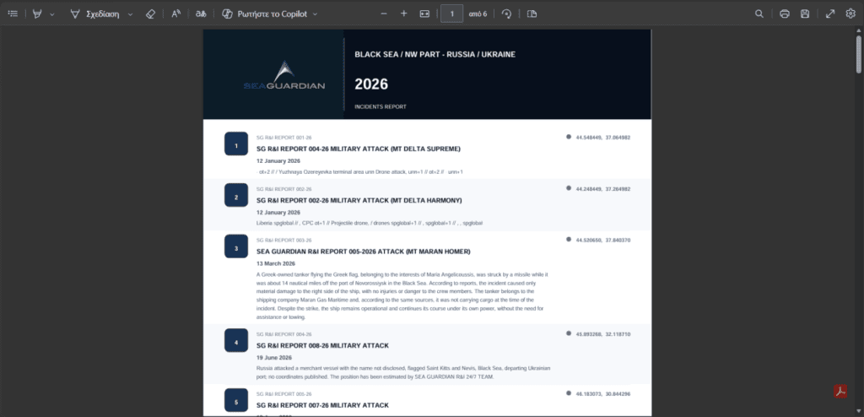The width and height of the screenshot is (864, 417).
Task: Click the MT DELTA HARMONY report title
Action: 359,200
